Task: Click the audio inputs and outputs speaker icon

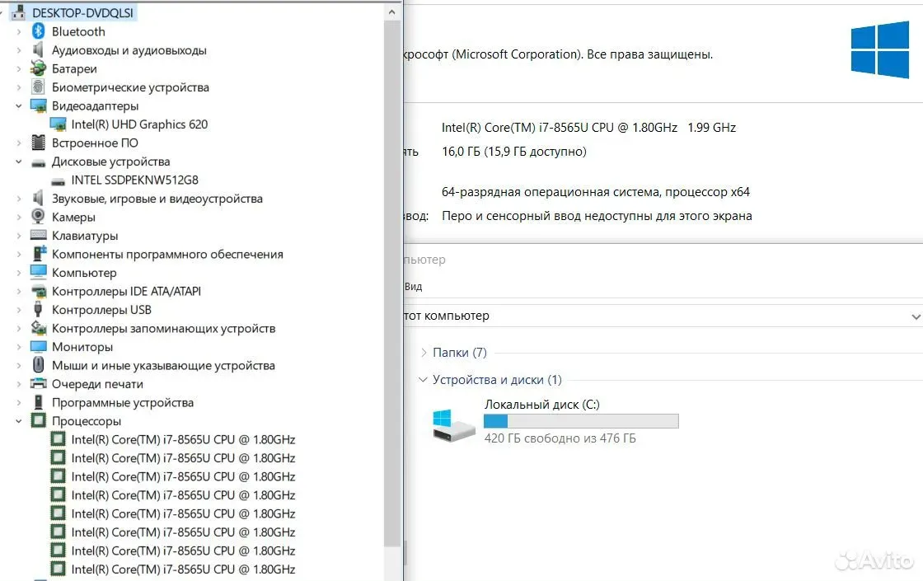Action: tap(38, 50)
